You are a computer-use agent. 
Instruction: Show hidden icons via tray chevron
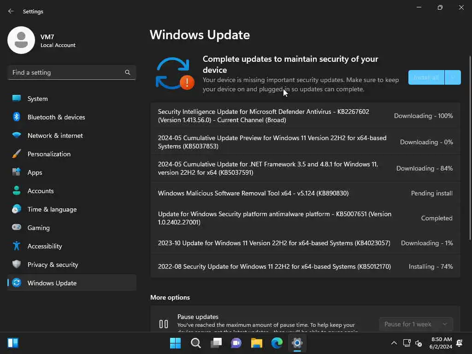point(394,343)
